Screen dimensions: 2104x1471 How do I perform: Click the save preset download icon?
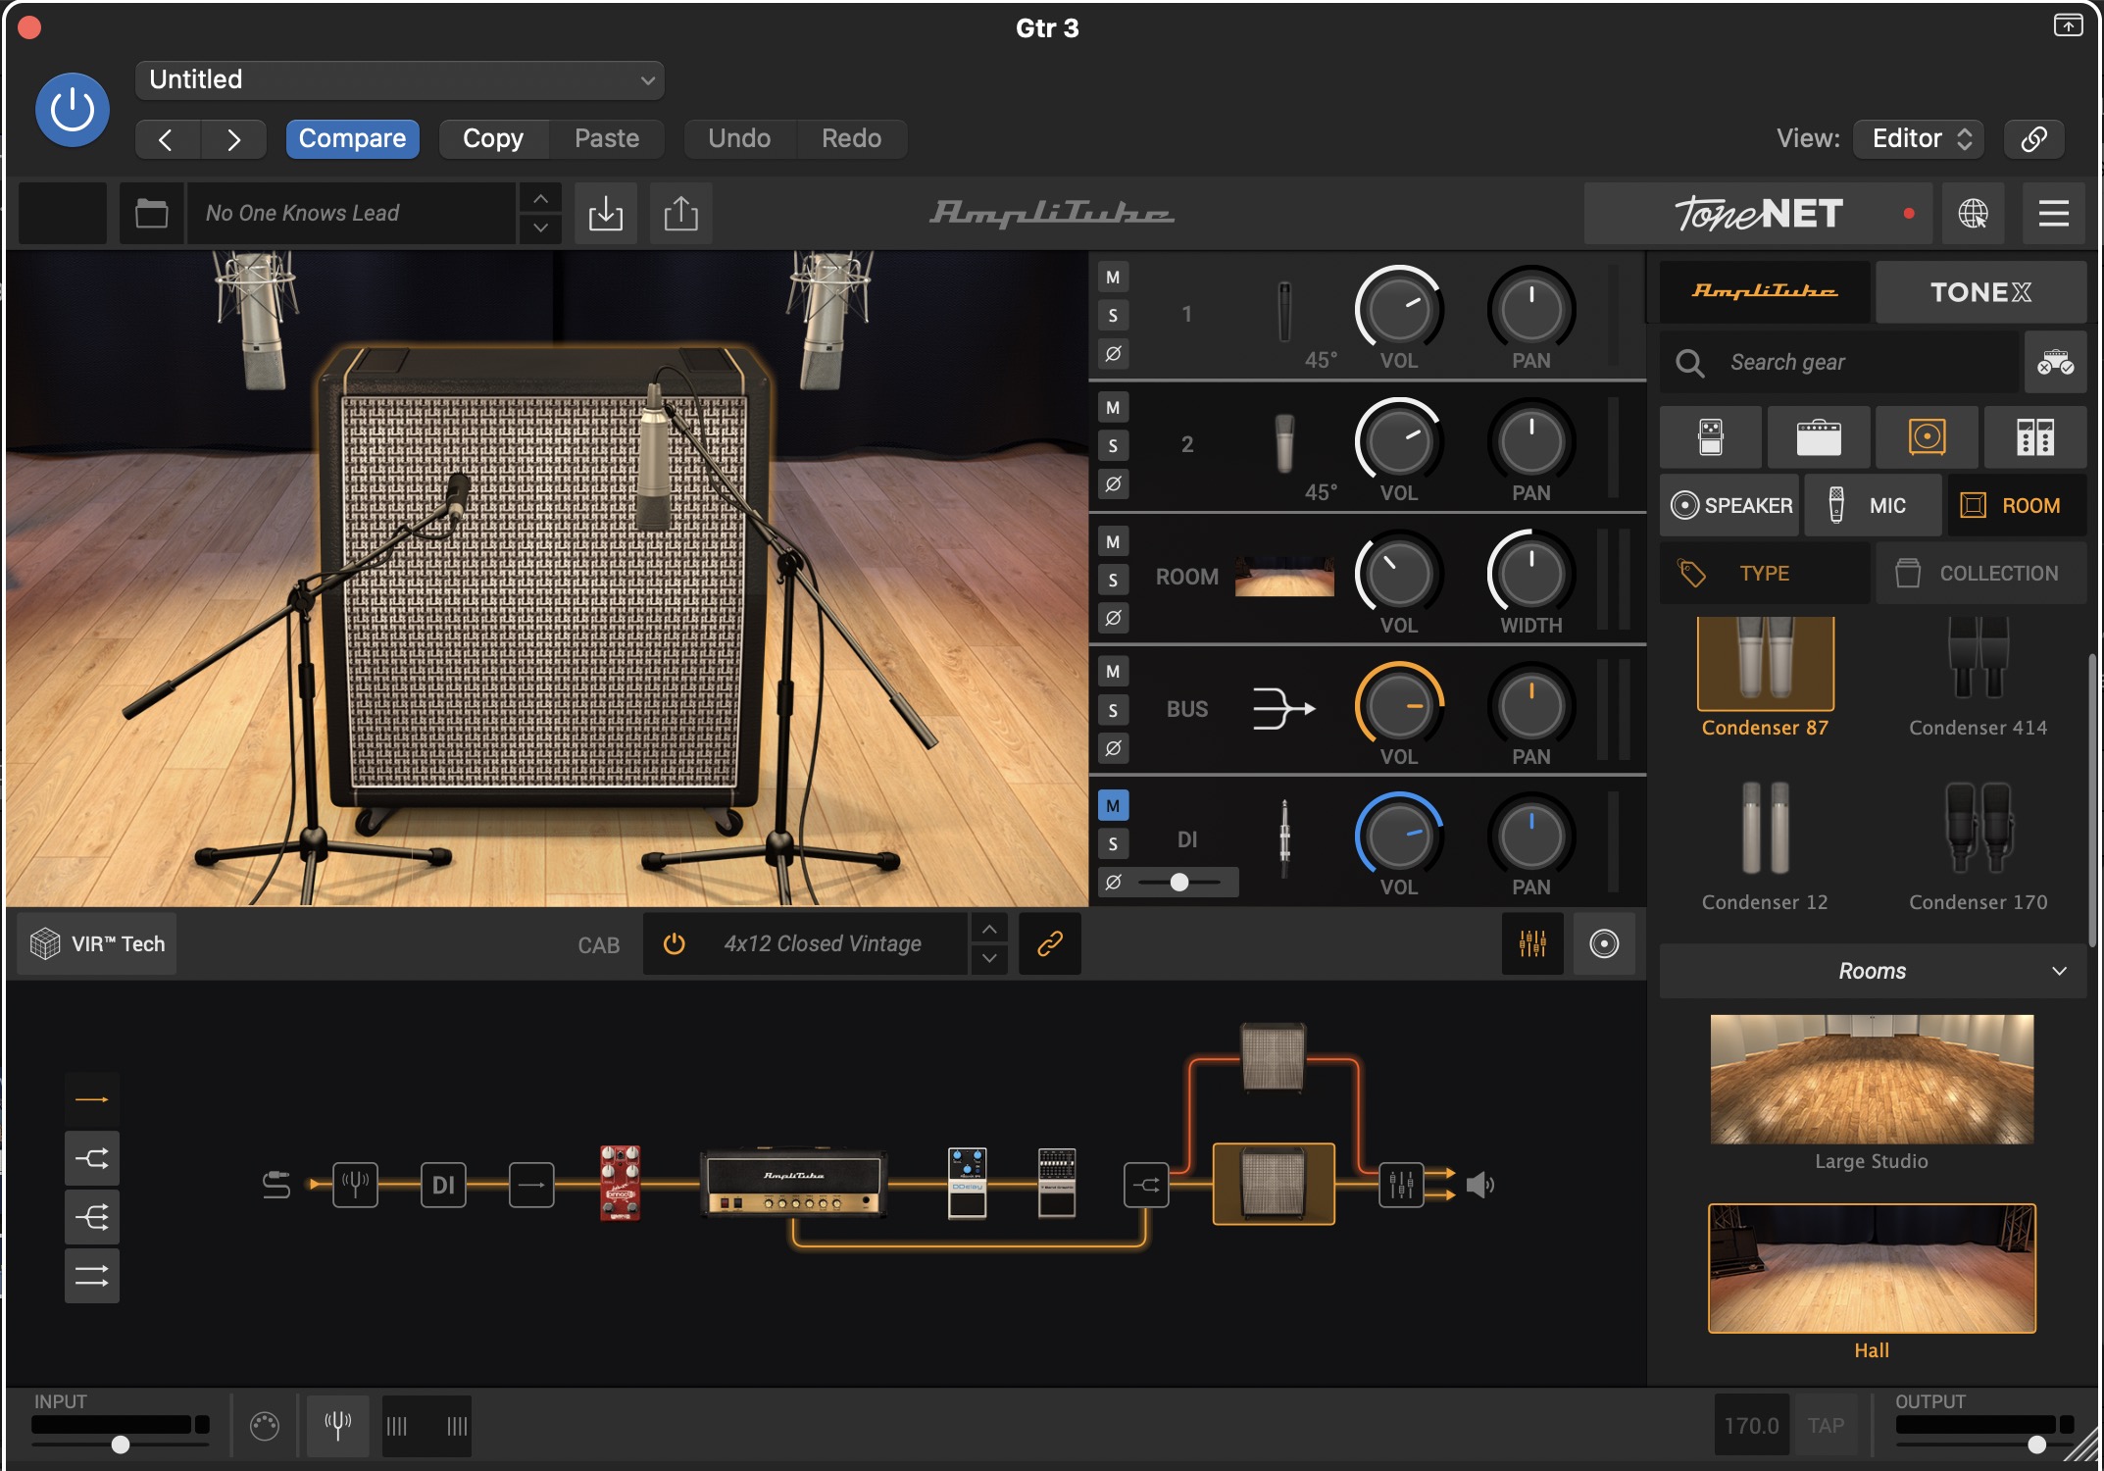click(x=605, y=213)
